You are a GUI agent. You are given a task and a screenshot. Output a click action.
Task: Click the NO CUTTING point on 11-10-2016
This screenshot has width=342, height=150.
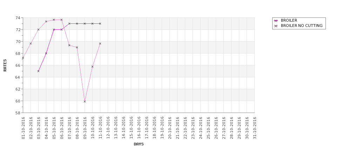coord(100,43)
